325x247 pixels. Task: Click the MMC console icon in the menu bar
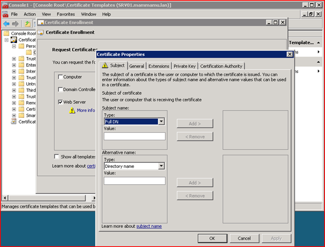(4, 14)
